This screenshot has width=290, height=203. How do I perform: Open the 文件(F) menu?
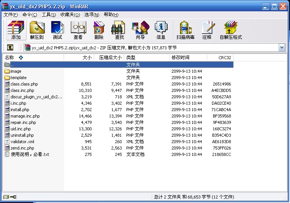(x=11, y=15)
